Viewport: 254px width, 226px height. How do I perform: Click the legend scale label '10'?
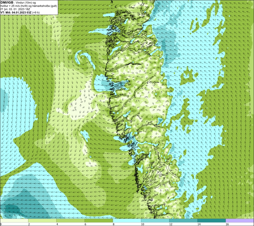142,224
